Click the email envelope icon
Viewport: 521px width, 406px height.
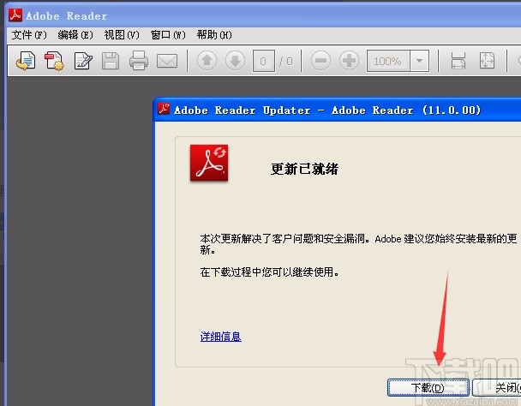coord(167,61)
